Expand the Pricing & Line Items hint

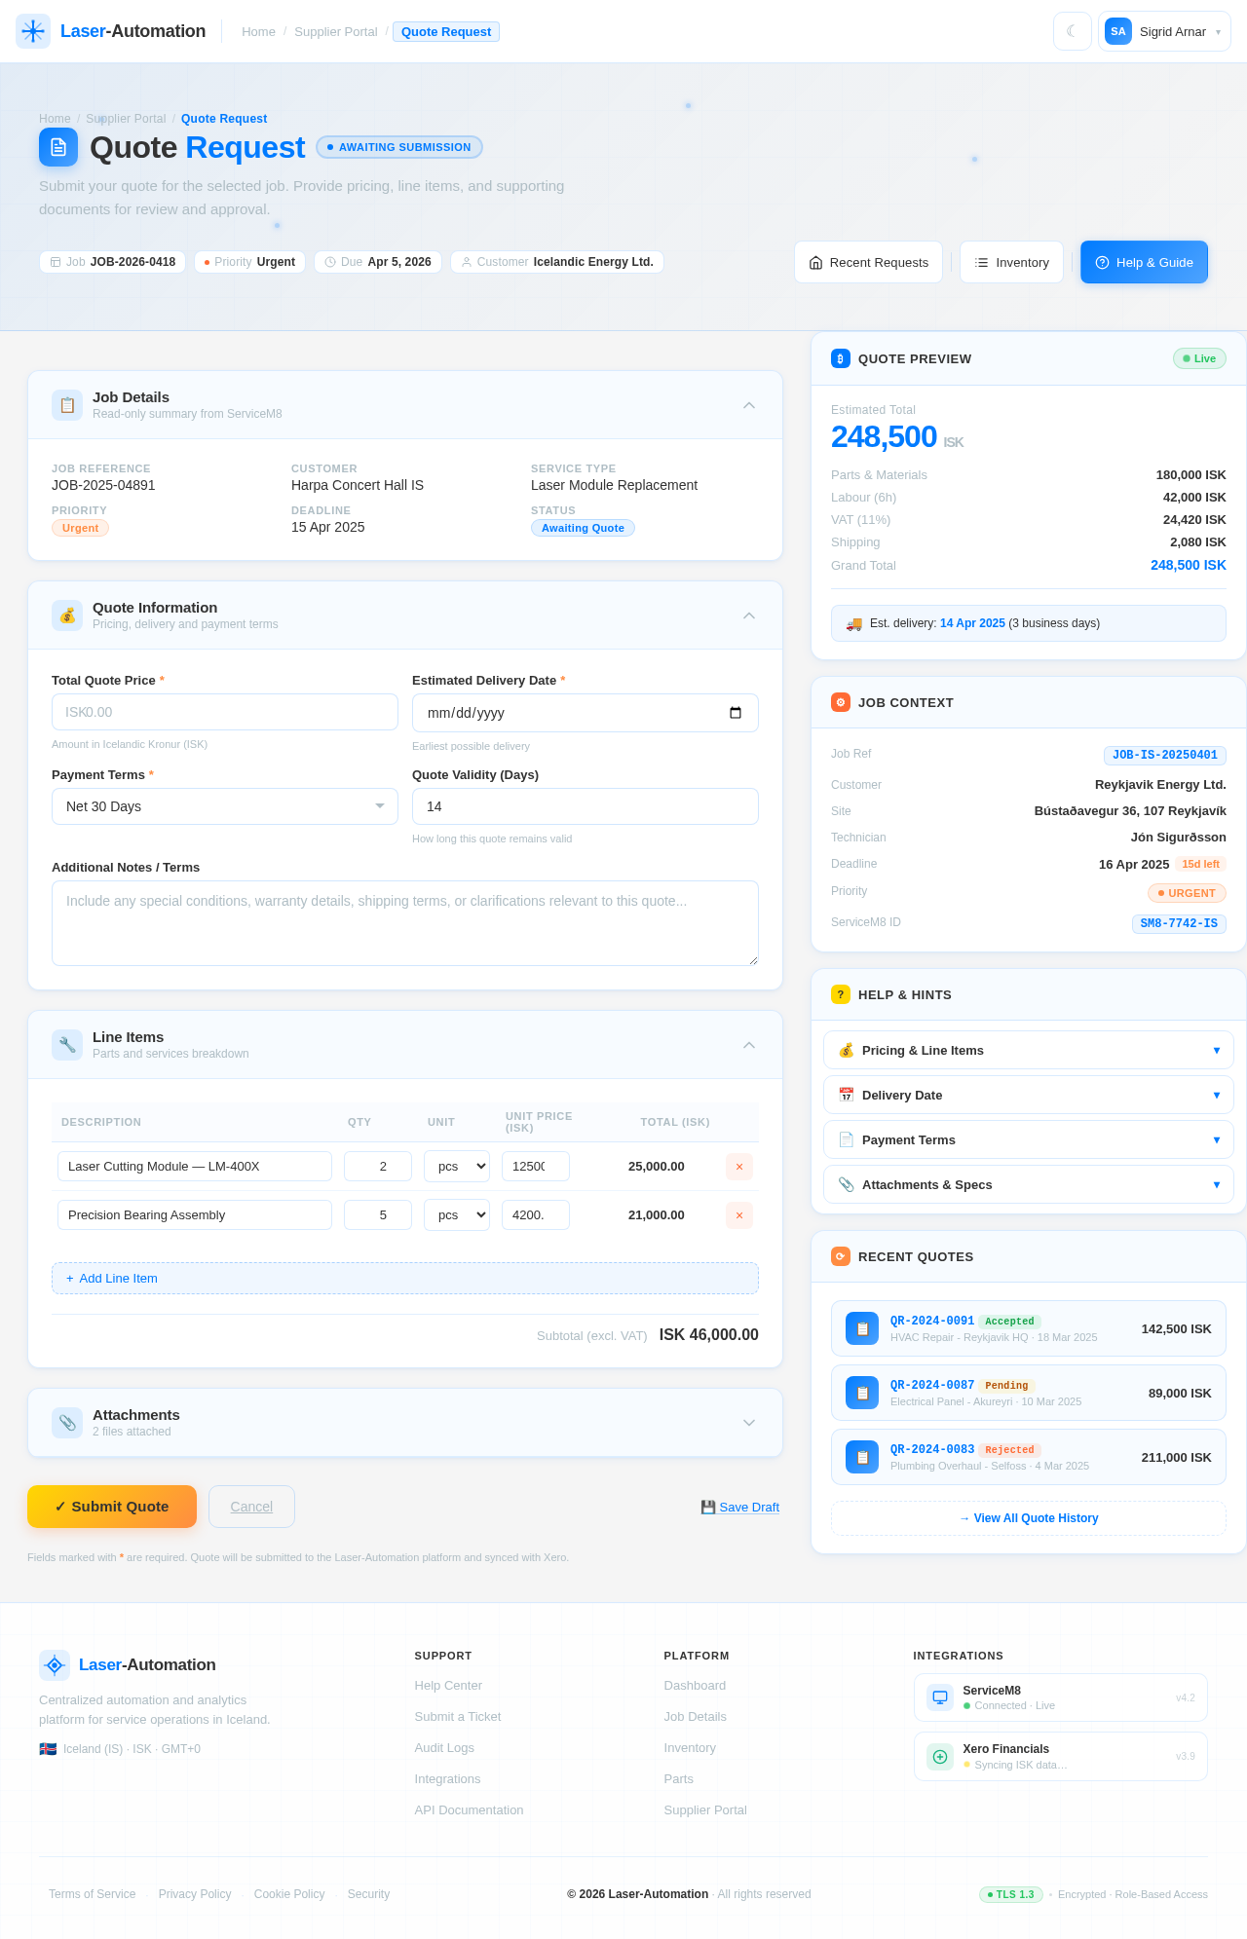coord(1028,1050)
